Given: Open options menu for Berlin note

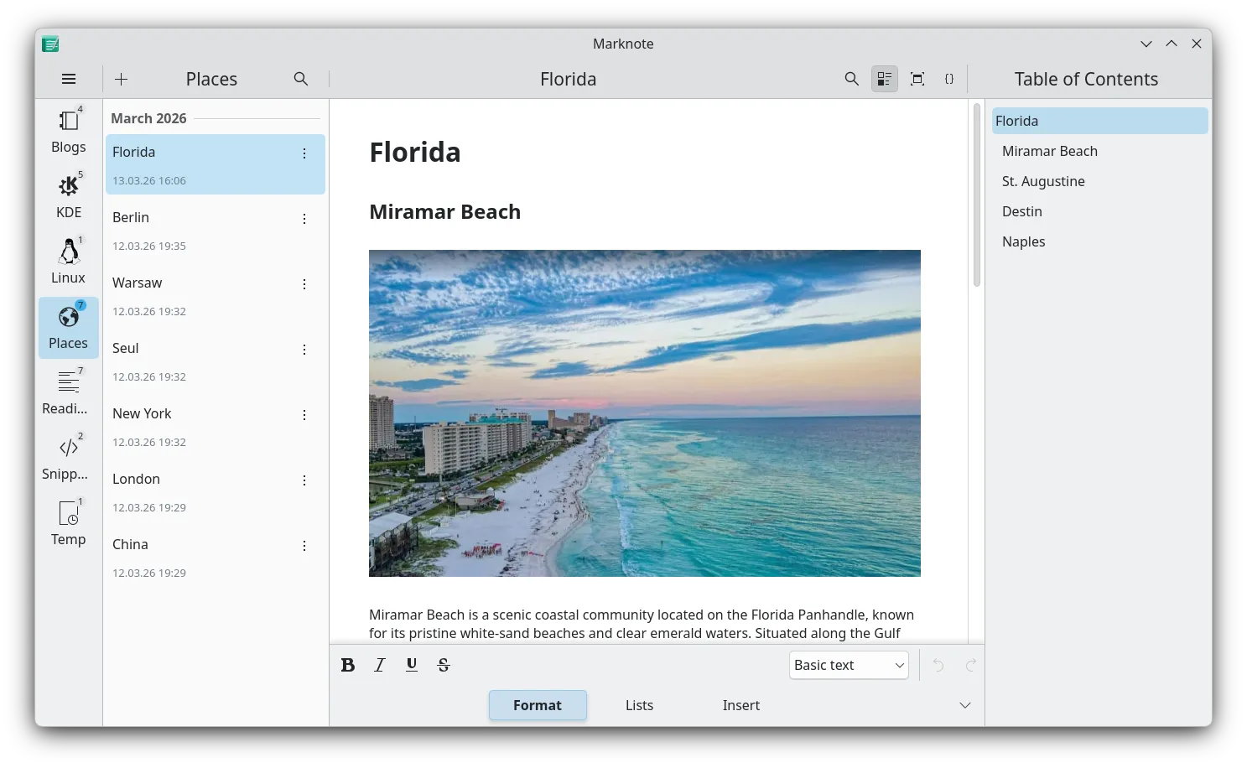Looking at the screenshot, I should tap(304, 219).
